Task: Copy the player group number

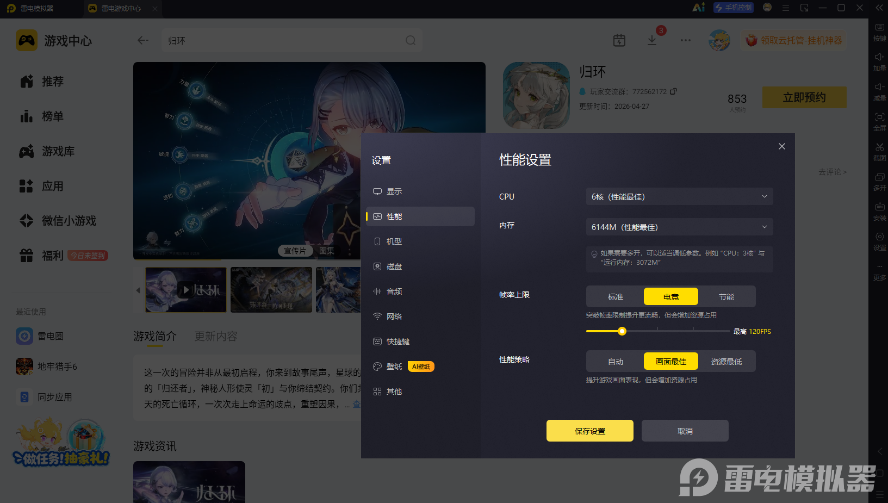Action: pyautogui.click(x=674, y=91)
